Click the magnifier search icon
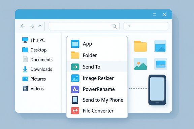 115,26
